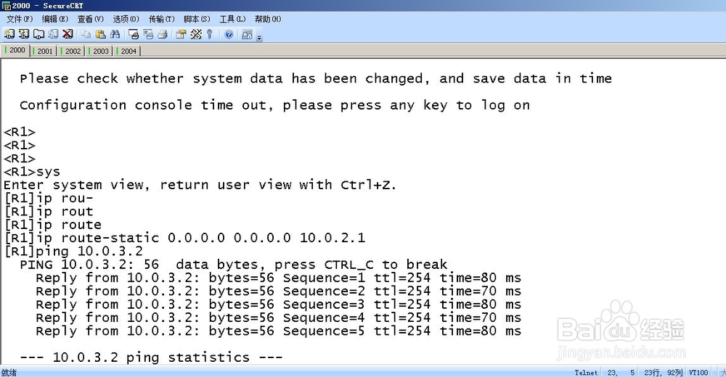Open Session Options toolbar icon
The width and height of the screenshot is (726, 377).
[x=181, y=34]
